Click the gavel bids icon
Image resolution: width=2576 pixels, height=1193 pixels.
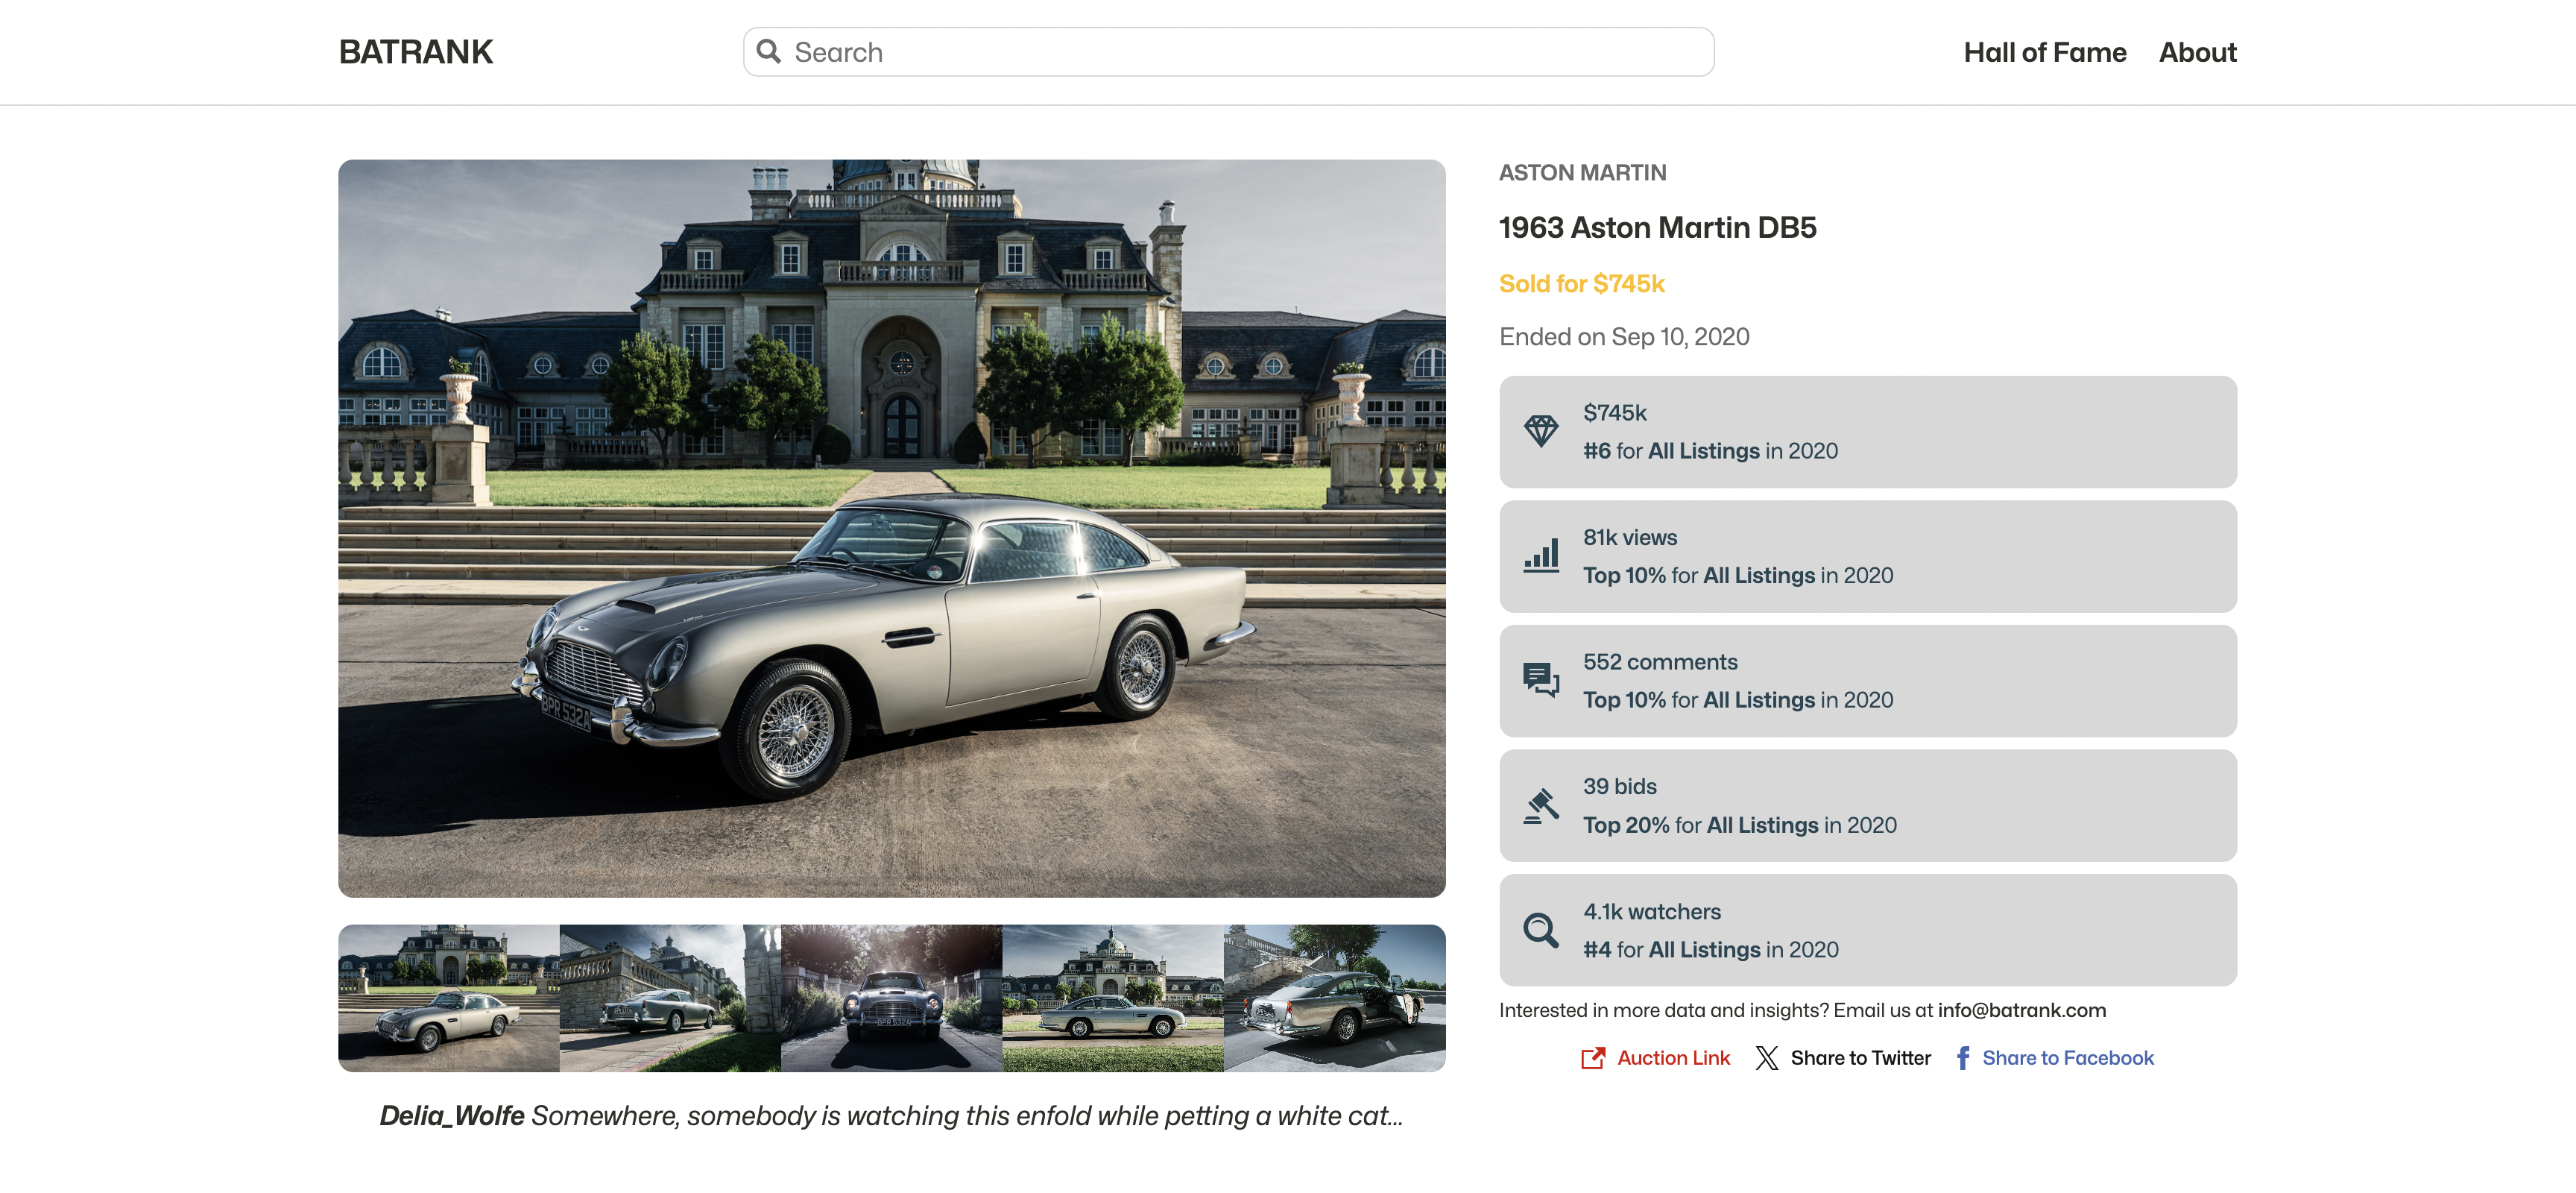pyautogui.click(x=1540, y=805)
